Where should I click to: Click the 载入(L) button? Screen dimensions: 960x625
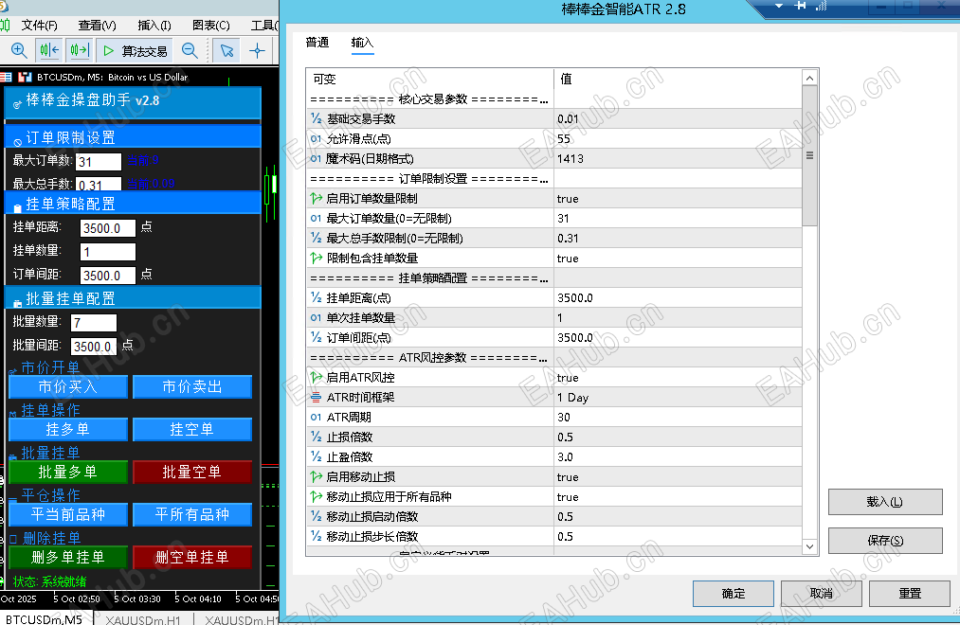885,502
